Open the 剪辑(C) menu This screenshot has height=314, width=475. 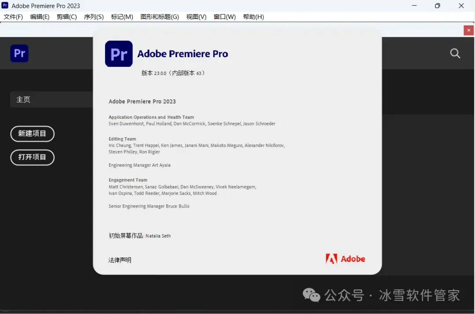coord(67,17)
